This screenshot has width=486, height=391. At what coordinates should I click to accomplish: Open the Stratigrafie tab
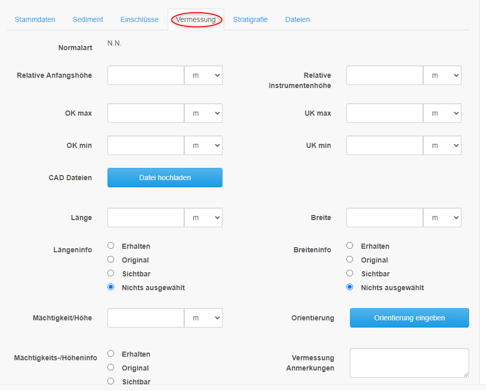[250, 19]
